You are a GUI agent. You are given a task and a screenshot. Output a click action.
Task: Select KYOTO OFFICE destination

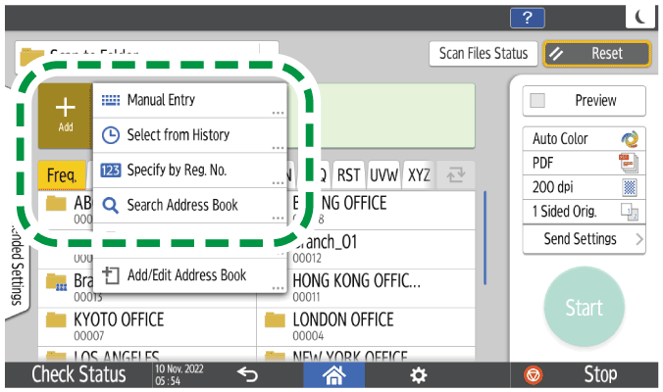click(145, 326)
